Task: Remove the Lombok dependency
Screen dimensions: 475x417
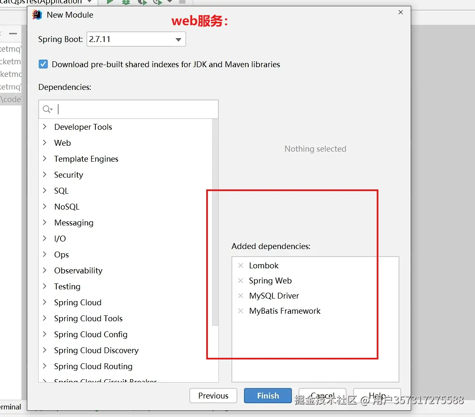Action: pos(241,265)
